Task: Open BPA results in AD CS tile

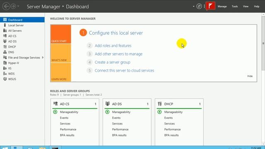Action: 67,135
